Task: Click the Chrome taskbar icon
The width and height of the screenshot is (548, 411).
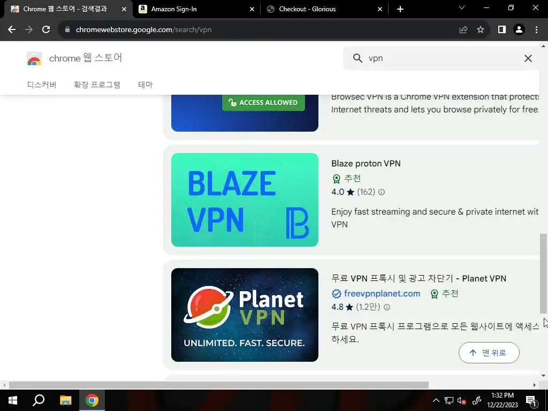Action: click(x=92, y=400)
